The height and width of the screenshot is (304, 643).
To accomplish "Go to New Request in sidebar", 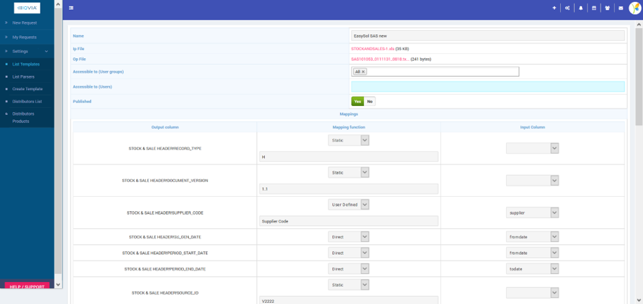I will click(x=25, y=23).
